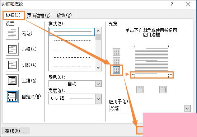Click the style list scrollbar thumb

click(98, 37)
